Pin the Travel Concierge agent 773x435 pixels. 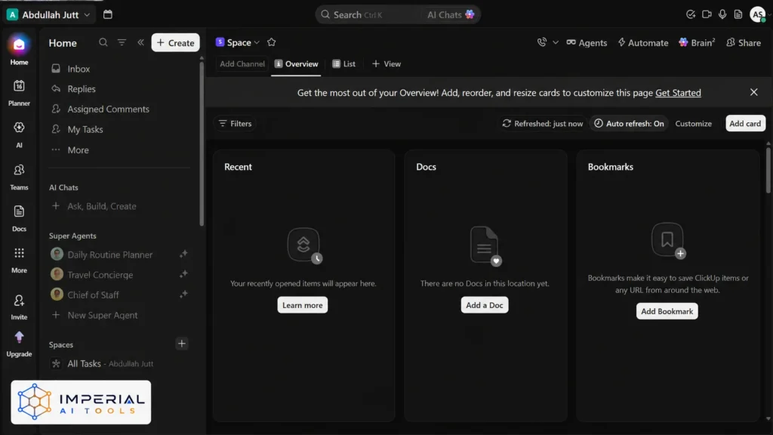click(x=183, y=274)
